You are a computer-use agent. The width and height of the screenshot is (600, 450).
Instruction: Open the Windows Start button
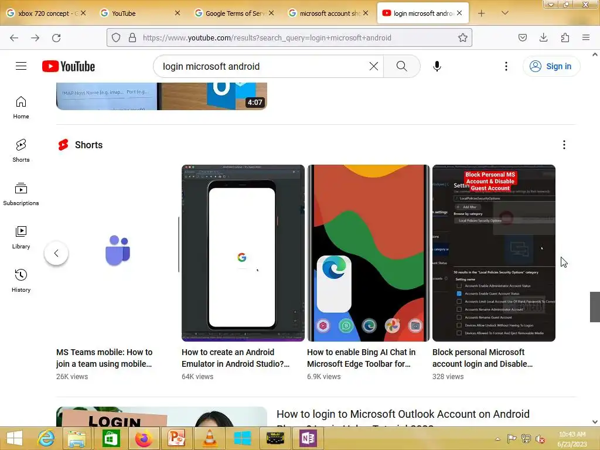click(x=15, y=438)
